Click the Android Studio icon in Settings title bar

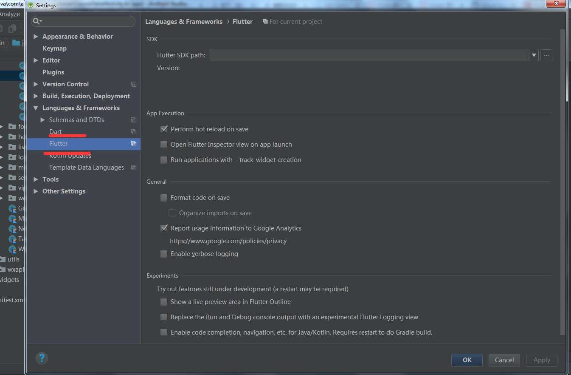click(31, 5)
